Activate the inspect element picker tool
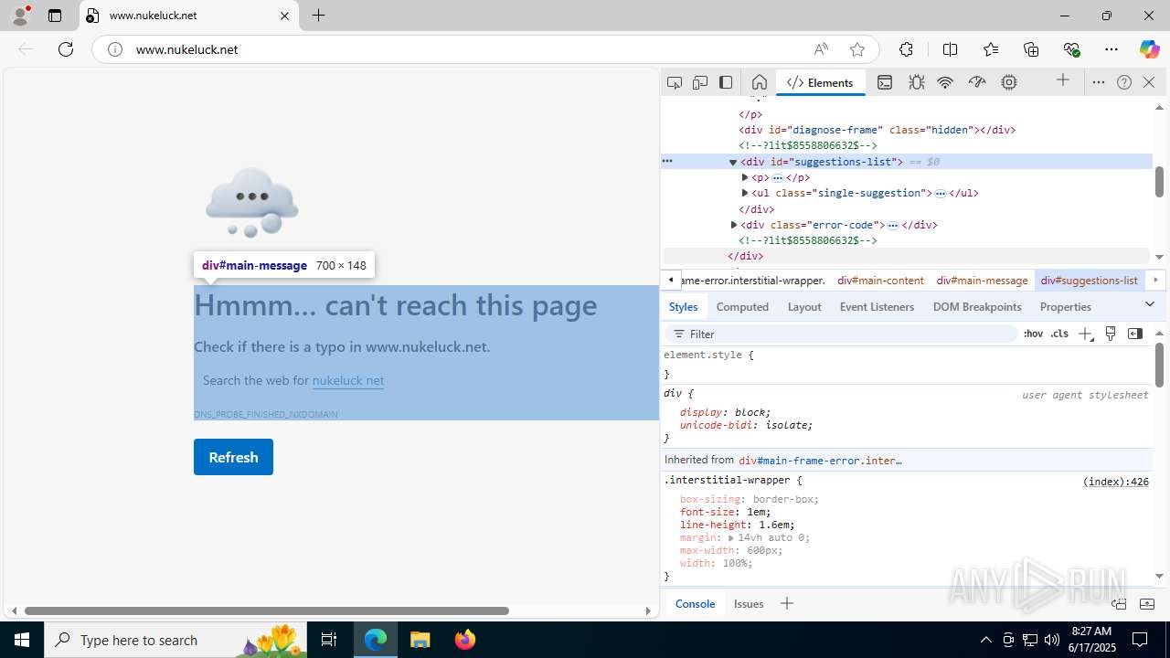This screenshot has height=658, width=1170. 675,82
